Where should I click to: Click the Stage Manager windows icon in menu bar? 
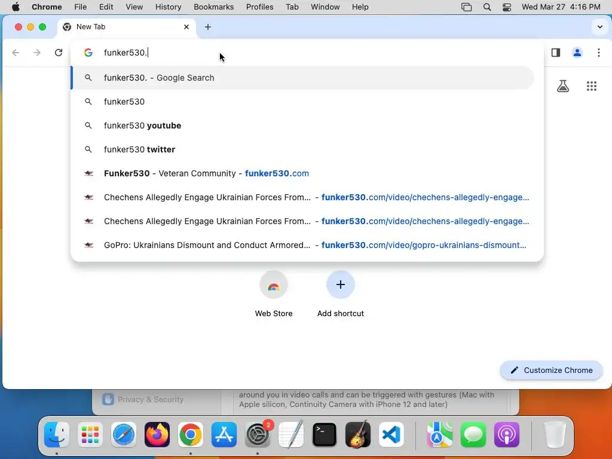click(x=466, y=7)
